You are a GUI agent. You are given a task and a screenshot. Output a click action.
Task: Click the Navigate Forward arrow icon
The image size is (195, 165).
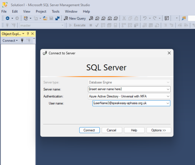coord(17,19)
